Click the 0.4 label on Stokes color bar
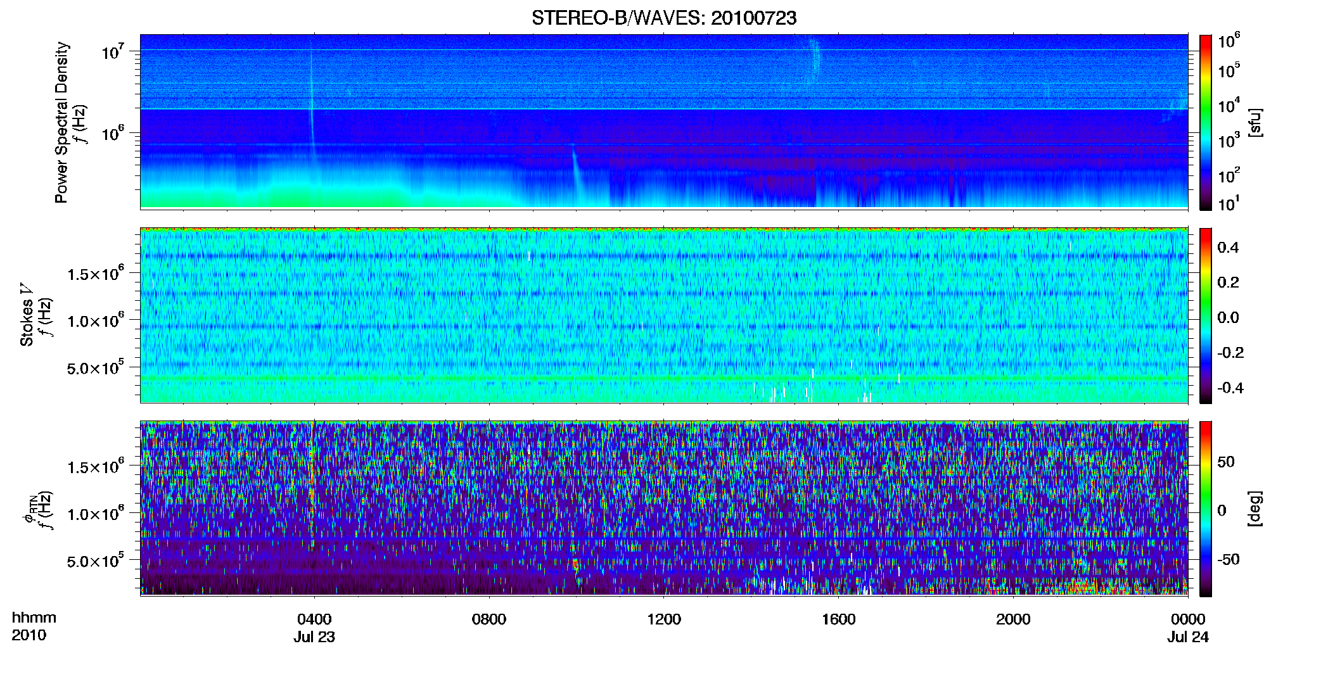Screen dimensions: 1328x684 click(1228, 248)
